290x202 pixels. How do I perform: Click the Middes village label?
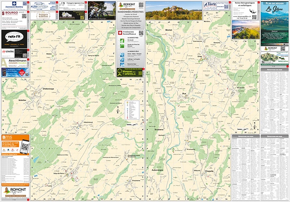49,54
